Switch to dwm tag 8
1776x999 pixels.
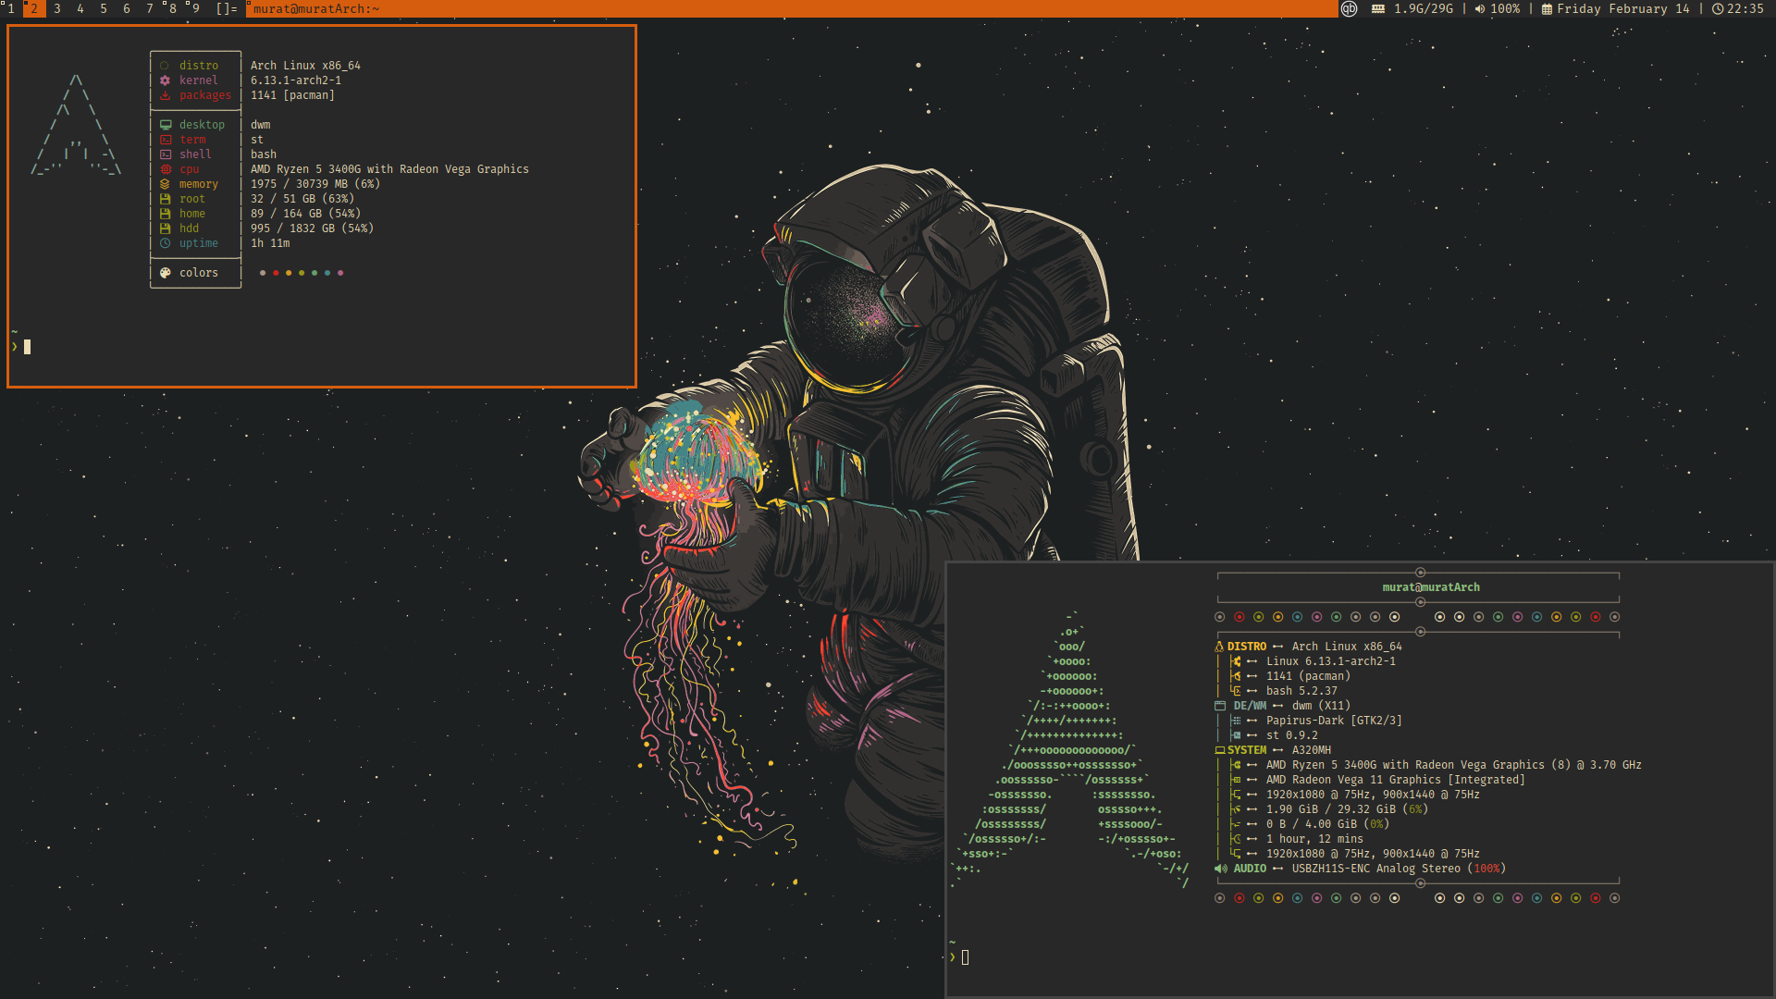172,8
